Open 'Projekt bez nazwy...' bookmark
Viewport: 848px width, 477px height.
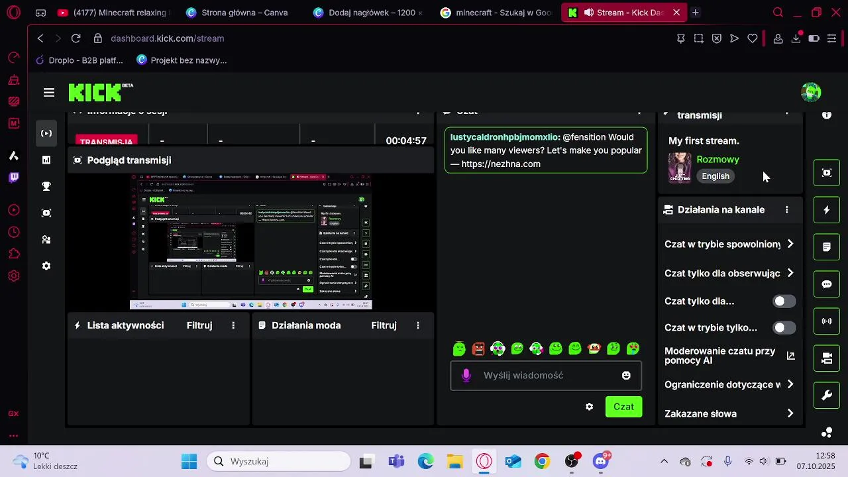click(x=181, y=60)
